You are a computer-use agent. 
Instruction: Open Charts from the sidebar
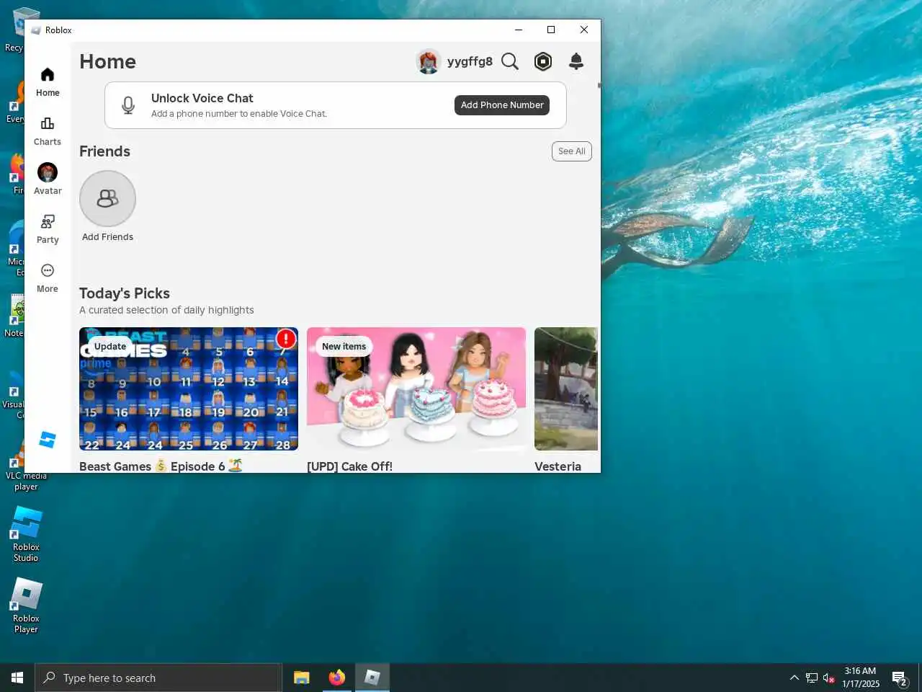48,131
